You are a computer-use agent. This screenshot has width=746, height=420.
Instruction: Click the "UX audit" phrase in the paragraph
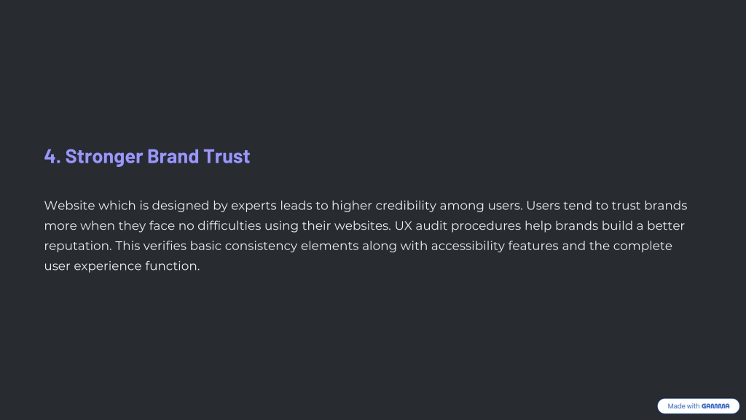420,226
